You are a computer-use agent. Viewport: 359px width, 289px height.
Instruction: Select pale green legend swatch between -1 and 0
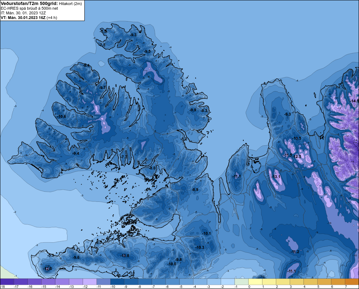[242, 281]
